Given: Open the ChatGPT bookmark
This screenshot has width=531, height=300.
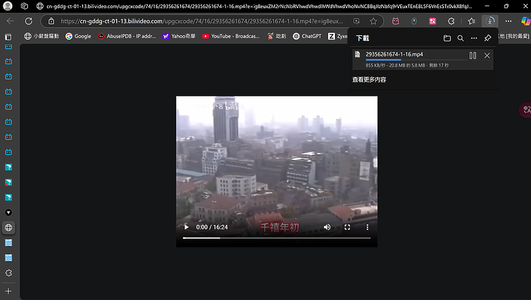Looking at the screenshot, I should (x=307, y=36).
